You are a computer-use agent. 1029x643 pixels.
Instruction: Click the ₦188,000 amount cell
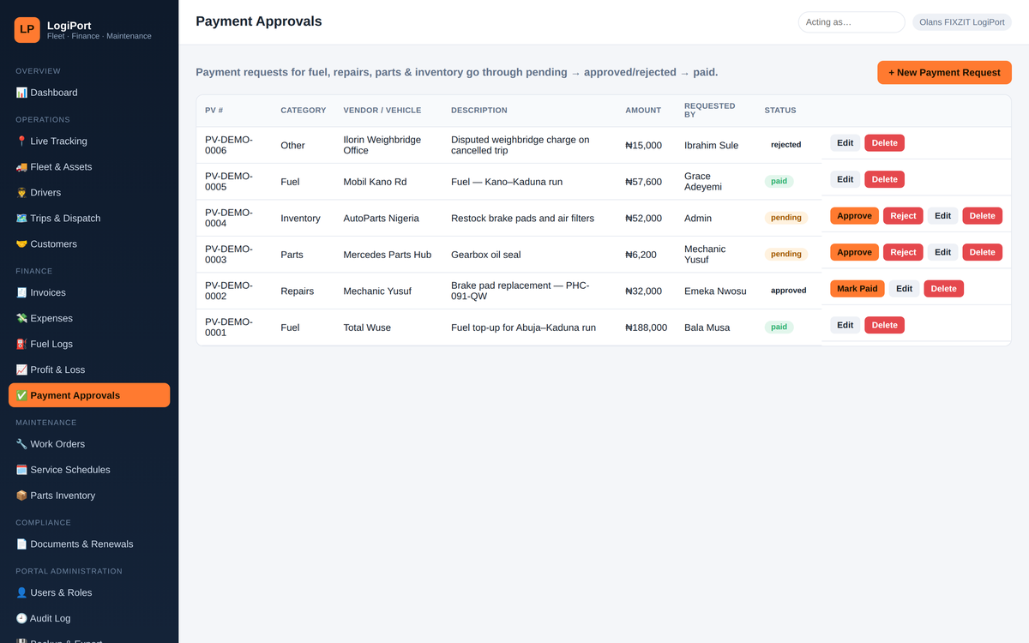pos(646,328)
